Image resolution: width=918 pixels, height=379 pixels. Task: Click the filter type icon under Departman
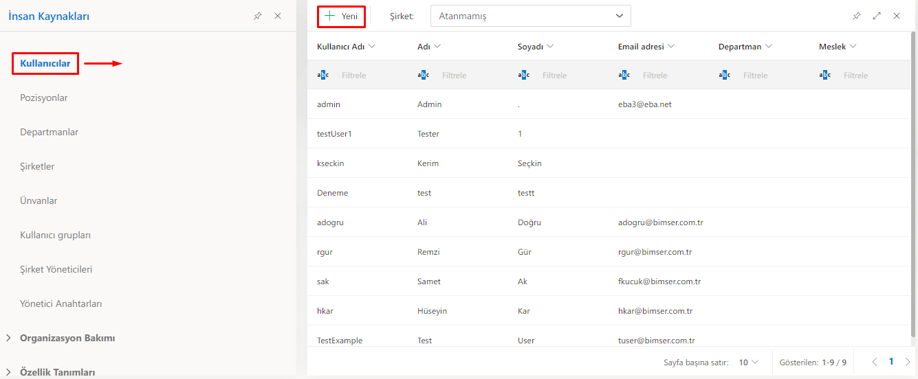725,76
